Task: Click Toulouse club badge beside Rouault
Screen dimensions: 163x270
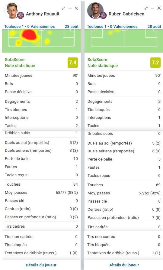Action: 21,15
